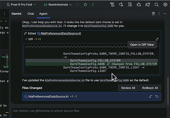Click the Apply Code Changes icon
Viewport: 170px width, 118px height.
(x=130, y=5)
